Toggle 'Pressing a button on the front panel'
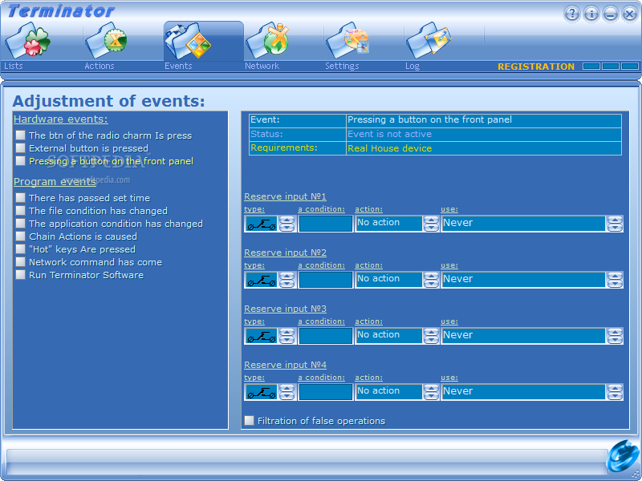The image size is (642, 481). tap(21, 161)
